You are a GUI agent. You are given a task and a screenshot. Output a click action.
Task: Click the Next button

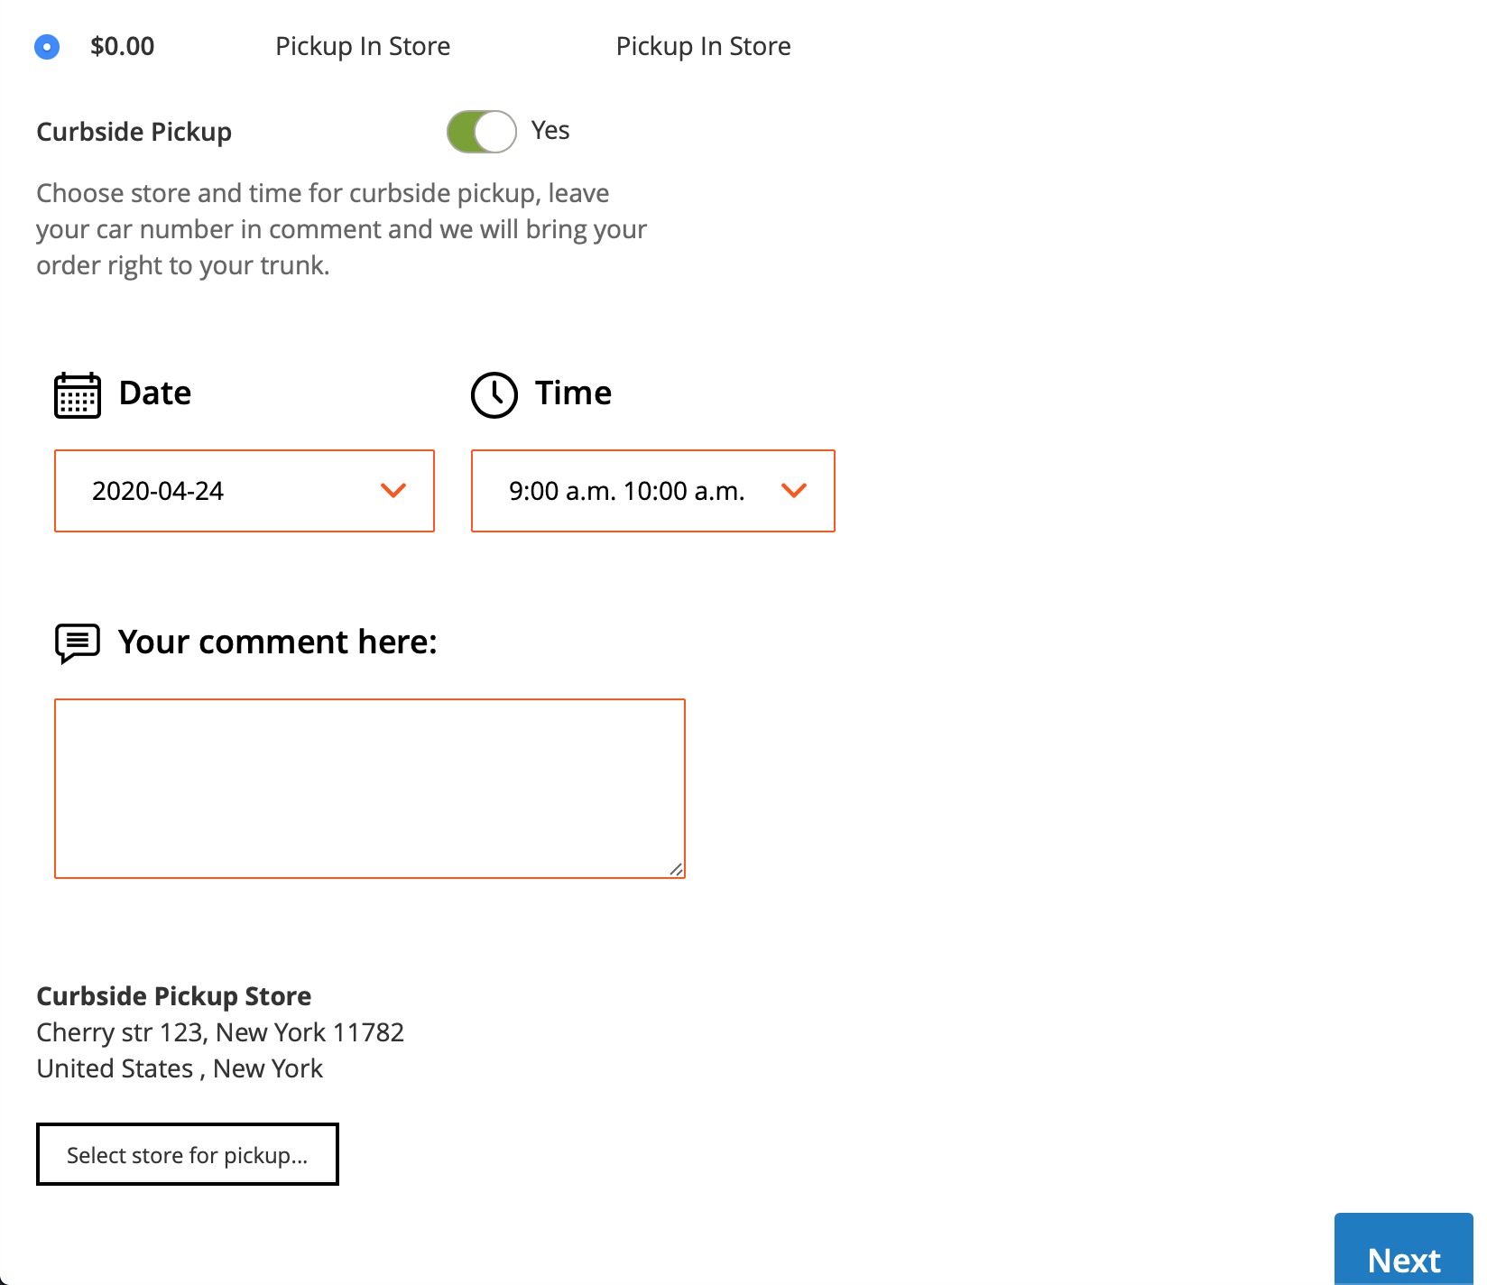(x=1404, y=1251)
